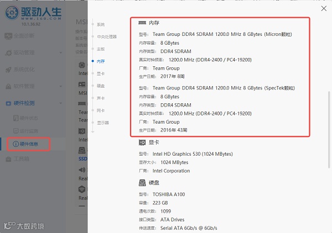The image size is (332, 233).
Task: Click the sound speaker icon in background overview
Action: click(x=82, y=170)
